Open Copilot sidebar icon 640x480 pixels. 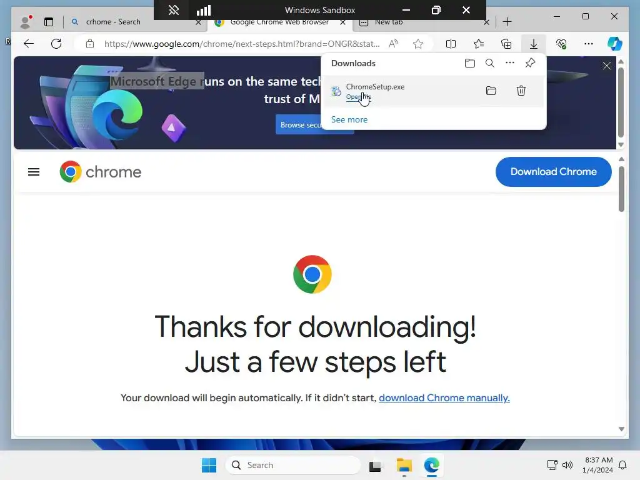(615, 44)
